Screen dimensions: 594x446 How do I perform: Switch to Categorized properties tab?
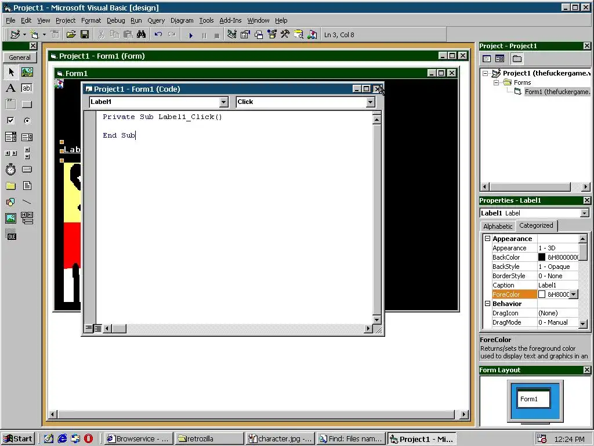tap(536, 225)
